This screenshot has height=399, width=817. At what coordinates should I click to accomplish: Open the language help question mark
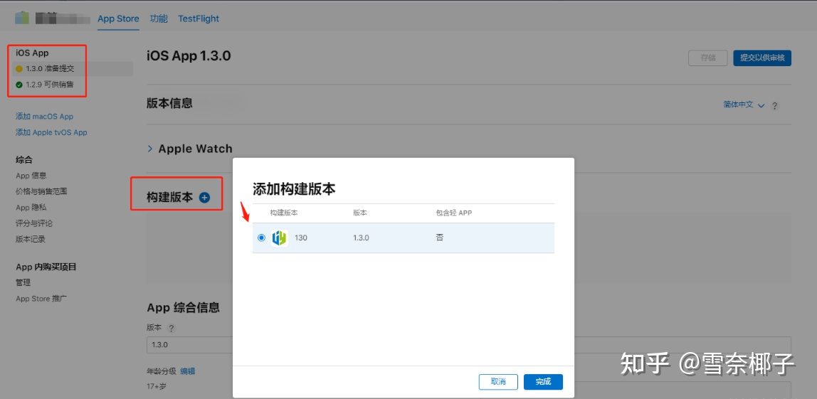(x=775, y=106)
